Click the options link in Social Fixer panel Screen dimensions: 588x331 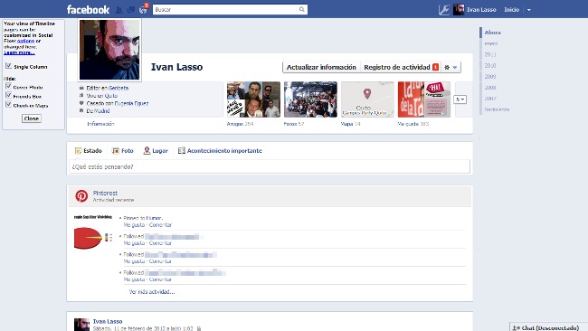click(25, 41)
